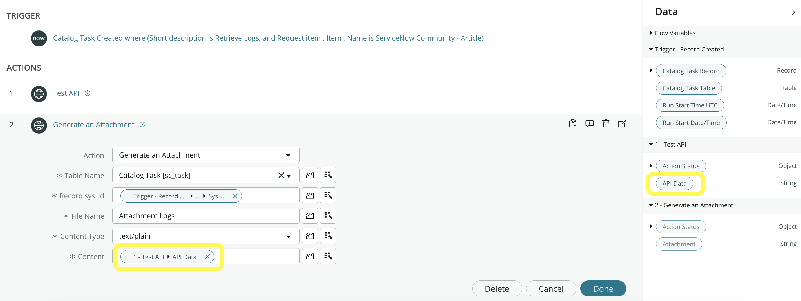This screenshot has width=801, height=301.
Task: Add annotation with the comment icon
Action: coord(589,124)
